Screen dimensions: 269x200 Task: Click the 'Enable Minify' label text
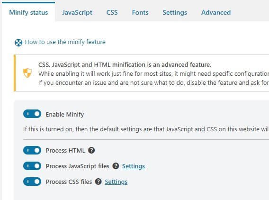click(x=65, y=115)
